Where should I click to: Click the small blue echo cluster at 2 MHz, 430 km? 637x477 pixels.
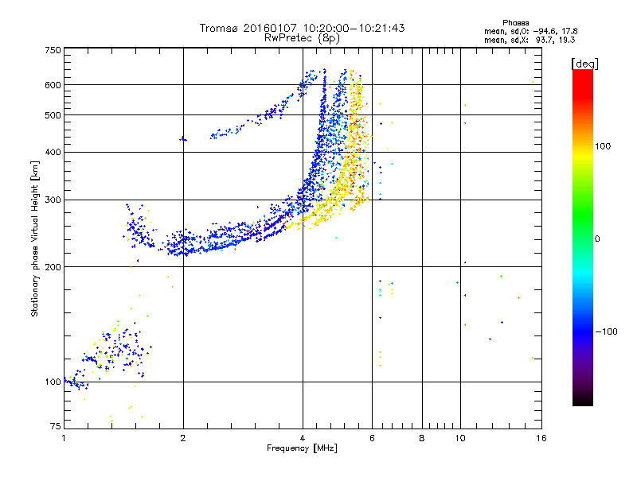(183, 139)
